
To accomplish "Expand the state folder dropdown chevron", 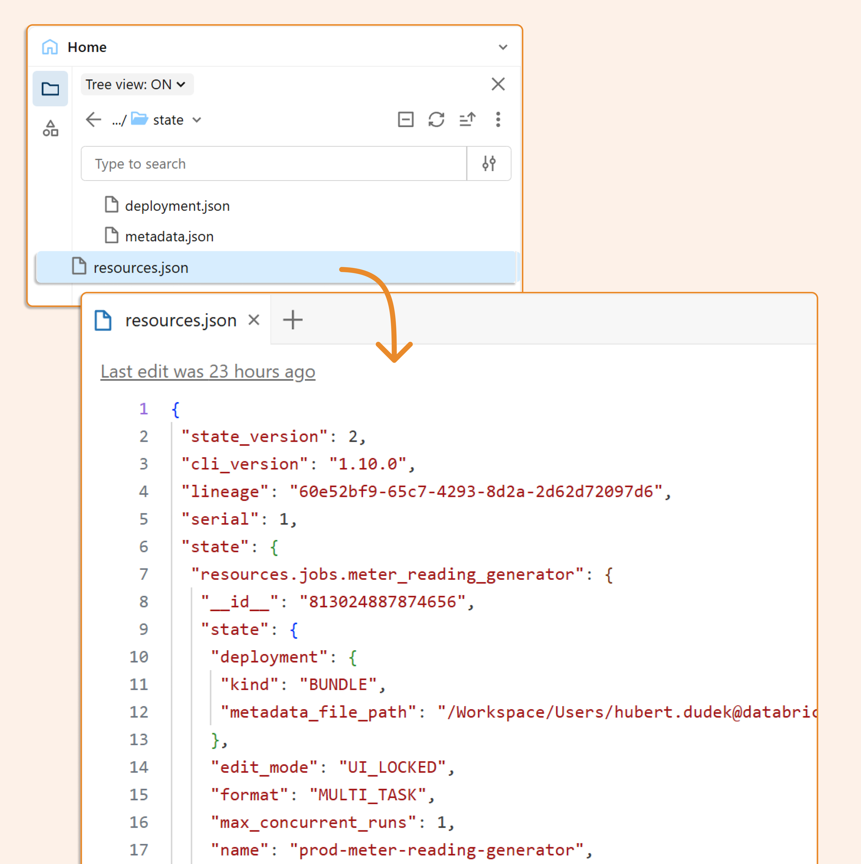I will click(x=197, y=120).
